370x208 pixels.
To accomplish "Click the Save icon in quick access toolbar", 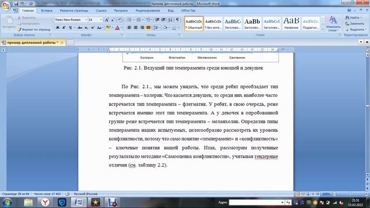I will [16, 3].
